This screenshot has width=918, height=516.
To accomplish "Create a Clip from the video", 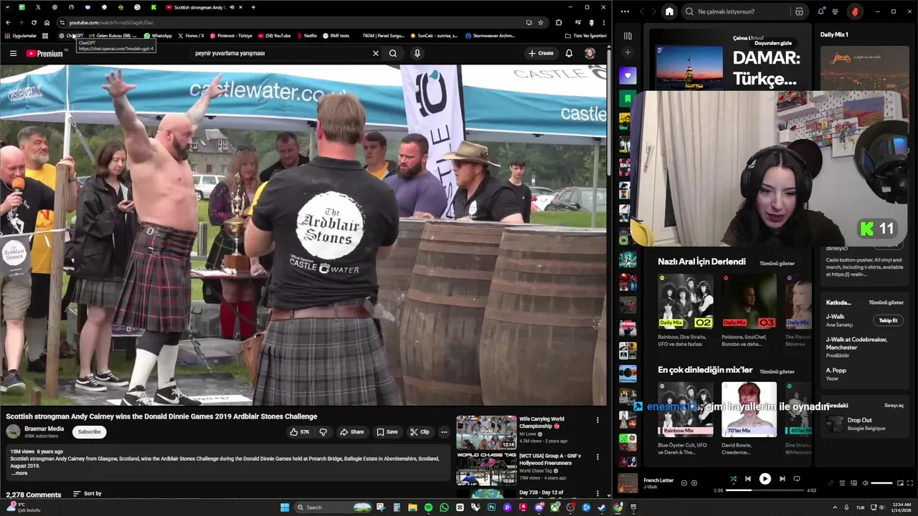I will (x=420, y=432).
